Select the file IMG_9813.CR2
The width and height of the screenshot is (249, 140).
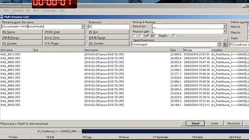click(x=11, y=54)
